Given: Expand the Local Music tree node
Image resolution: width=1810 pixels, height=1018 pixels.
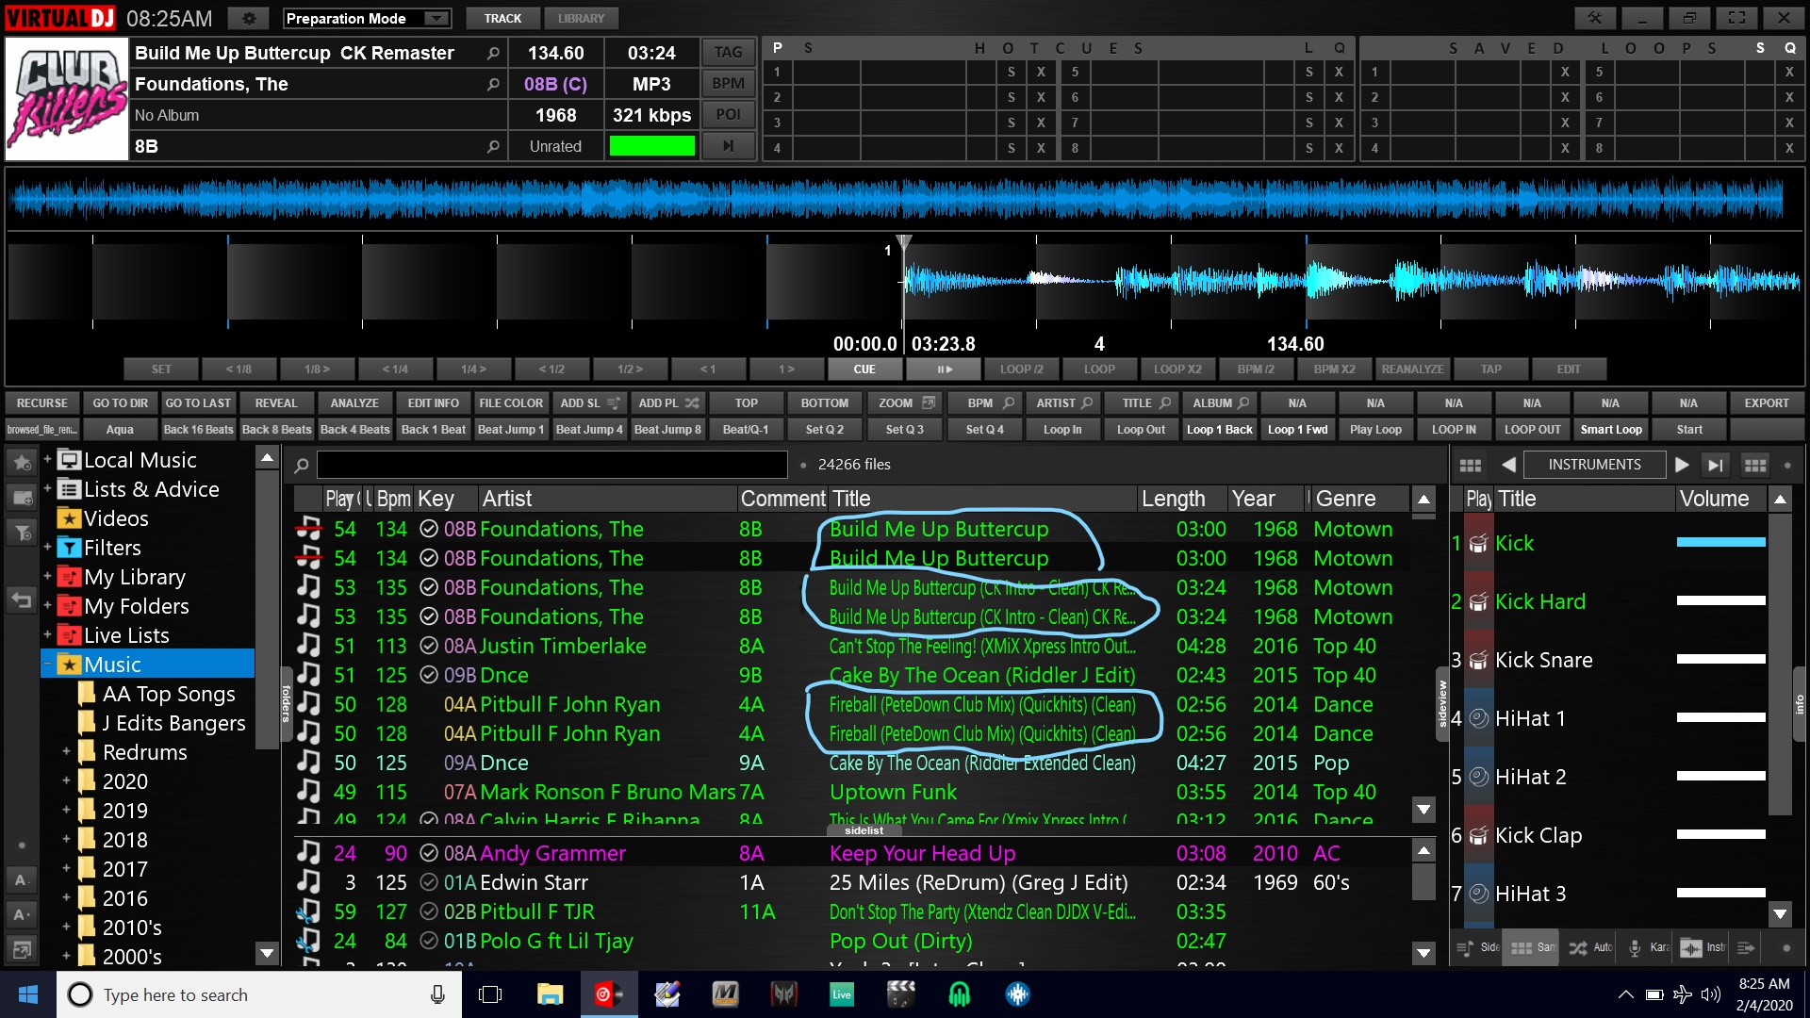Looking at the screenshot, I should point(47,460).
